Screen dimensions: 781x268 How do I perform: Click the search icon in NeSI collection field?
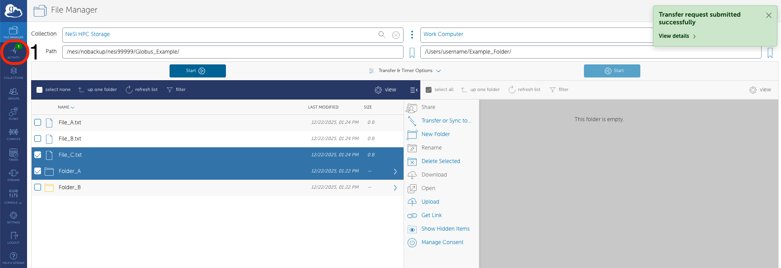(x=381, y=35)
